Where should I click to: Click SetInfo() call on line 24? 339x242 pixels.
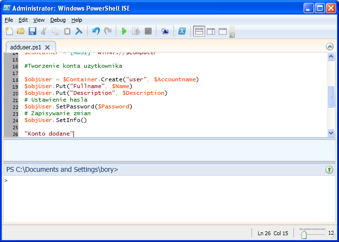coord(71,120)
